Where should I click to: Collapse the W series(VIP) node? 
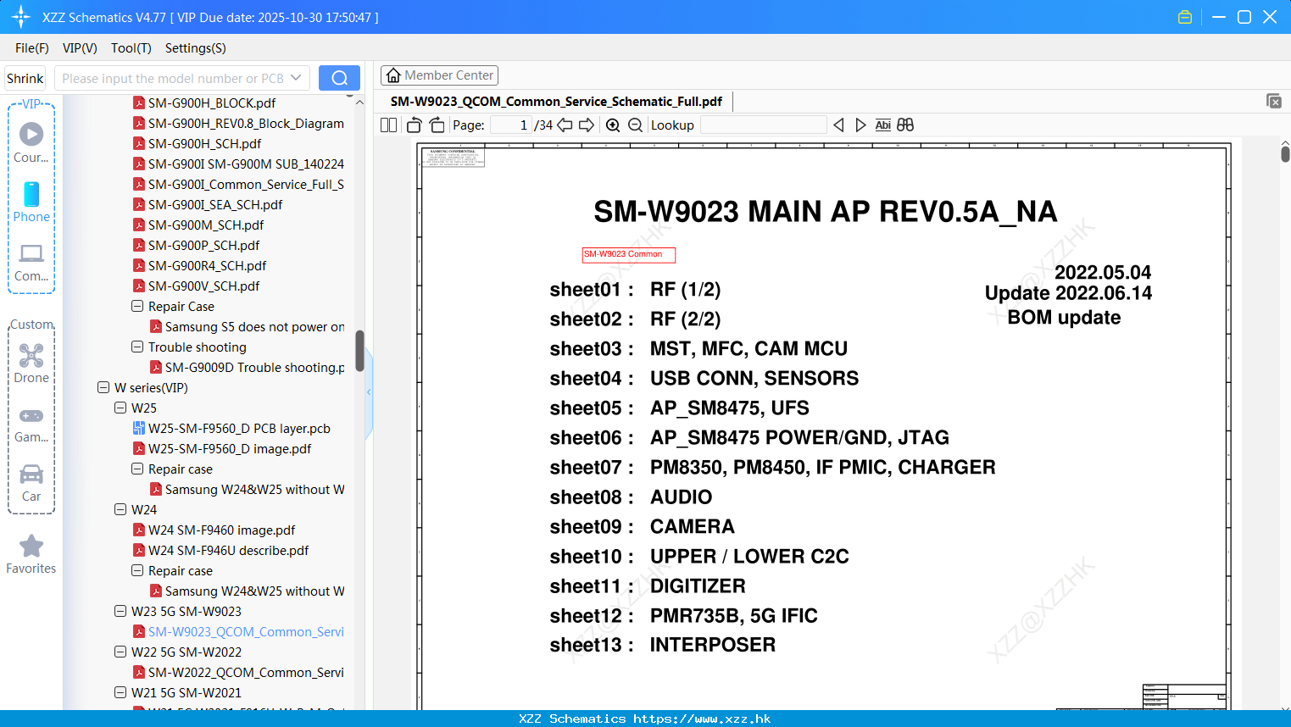[x=103, y=388]
